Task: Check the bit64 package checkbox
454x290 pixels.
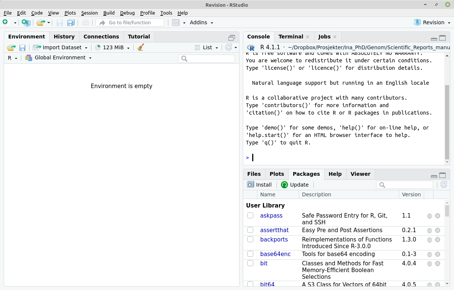Action: click(250, 284)
